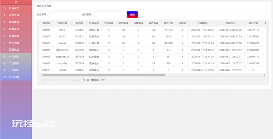Click the 创建时间 column header
Screen dimensions: 273x139
(x=202, y=23)
